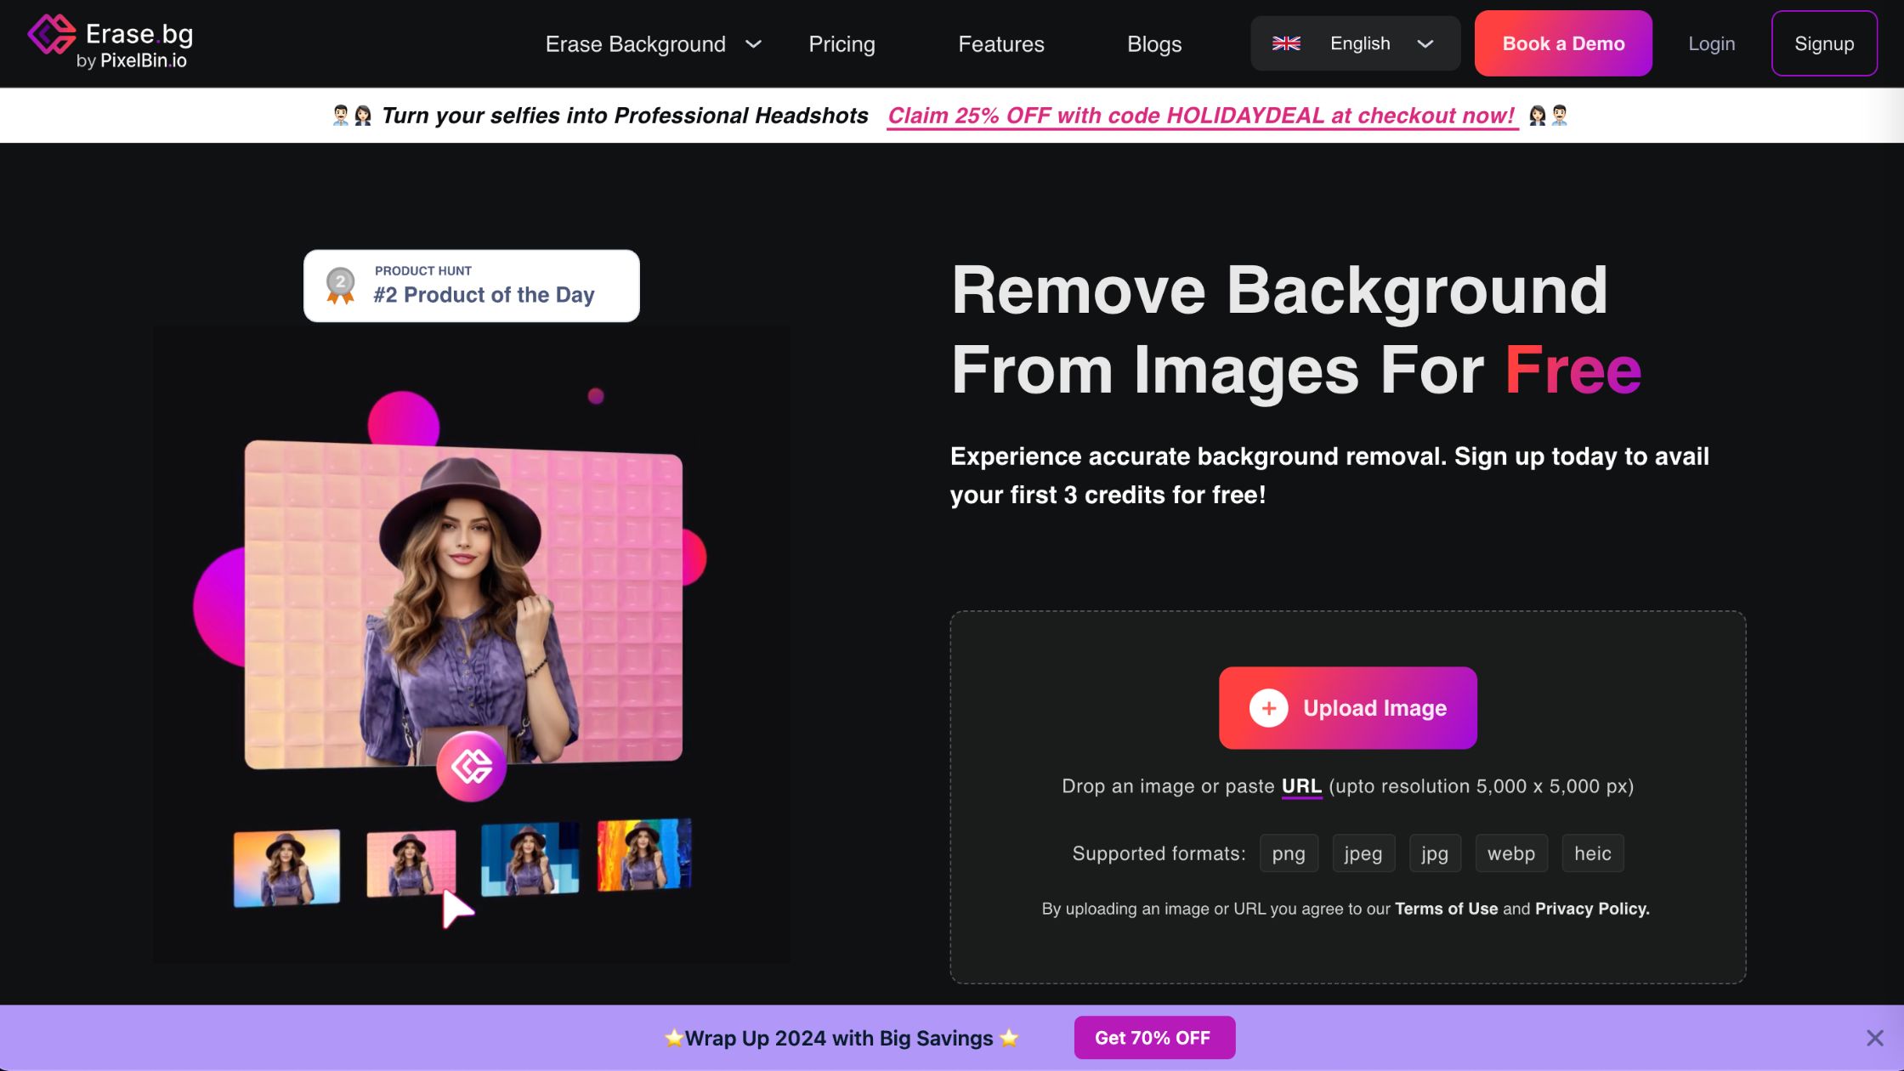Click the dismiss X icon on bottom banner

point(1875,1037)
